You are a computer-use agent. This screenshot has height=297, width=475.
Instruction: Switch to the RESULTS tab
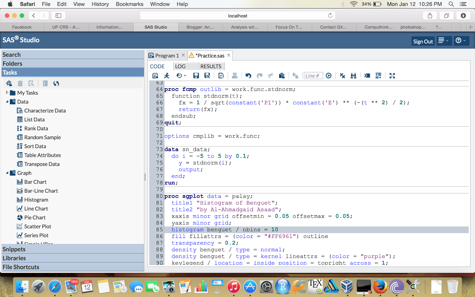211,66
